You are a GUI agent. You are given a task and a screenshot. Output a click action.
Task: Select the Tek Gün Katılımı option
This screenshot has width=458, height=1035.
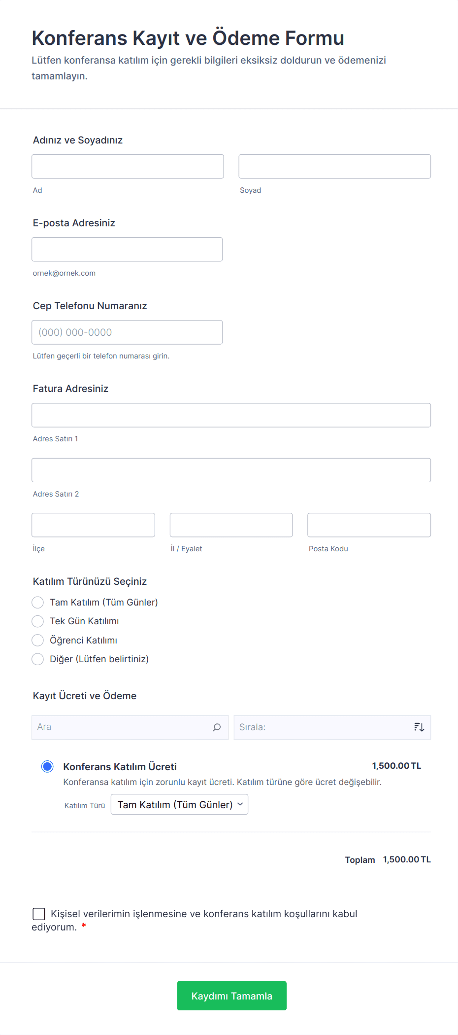pyautogui.click(x=37, y=621)
